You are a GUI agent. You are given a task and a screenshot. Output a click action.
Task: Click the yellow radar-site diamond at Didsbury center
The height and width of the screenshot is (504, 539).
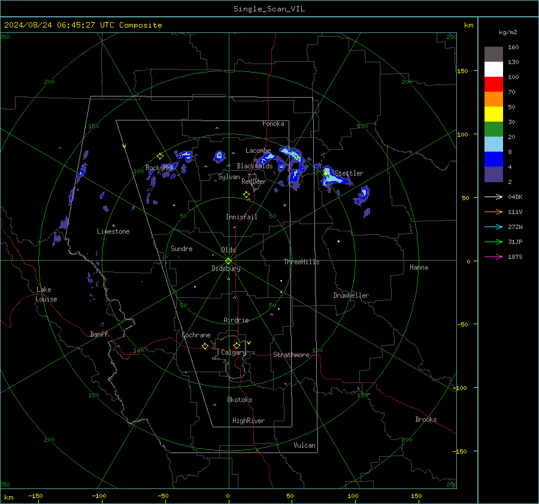229,261
